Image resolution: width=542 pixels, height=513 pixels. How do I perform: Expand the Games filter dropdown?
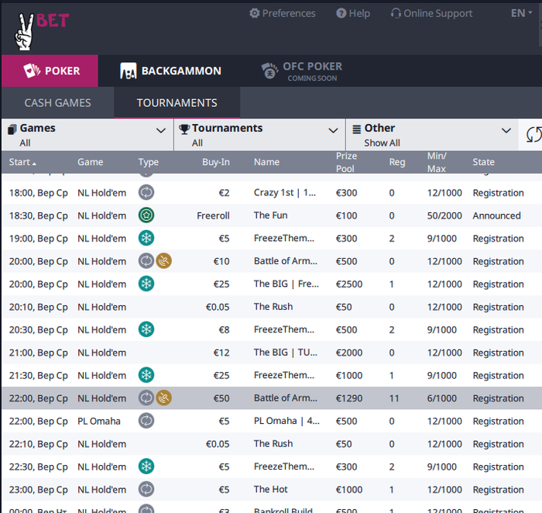[161, 131]
